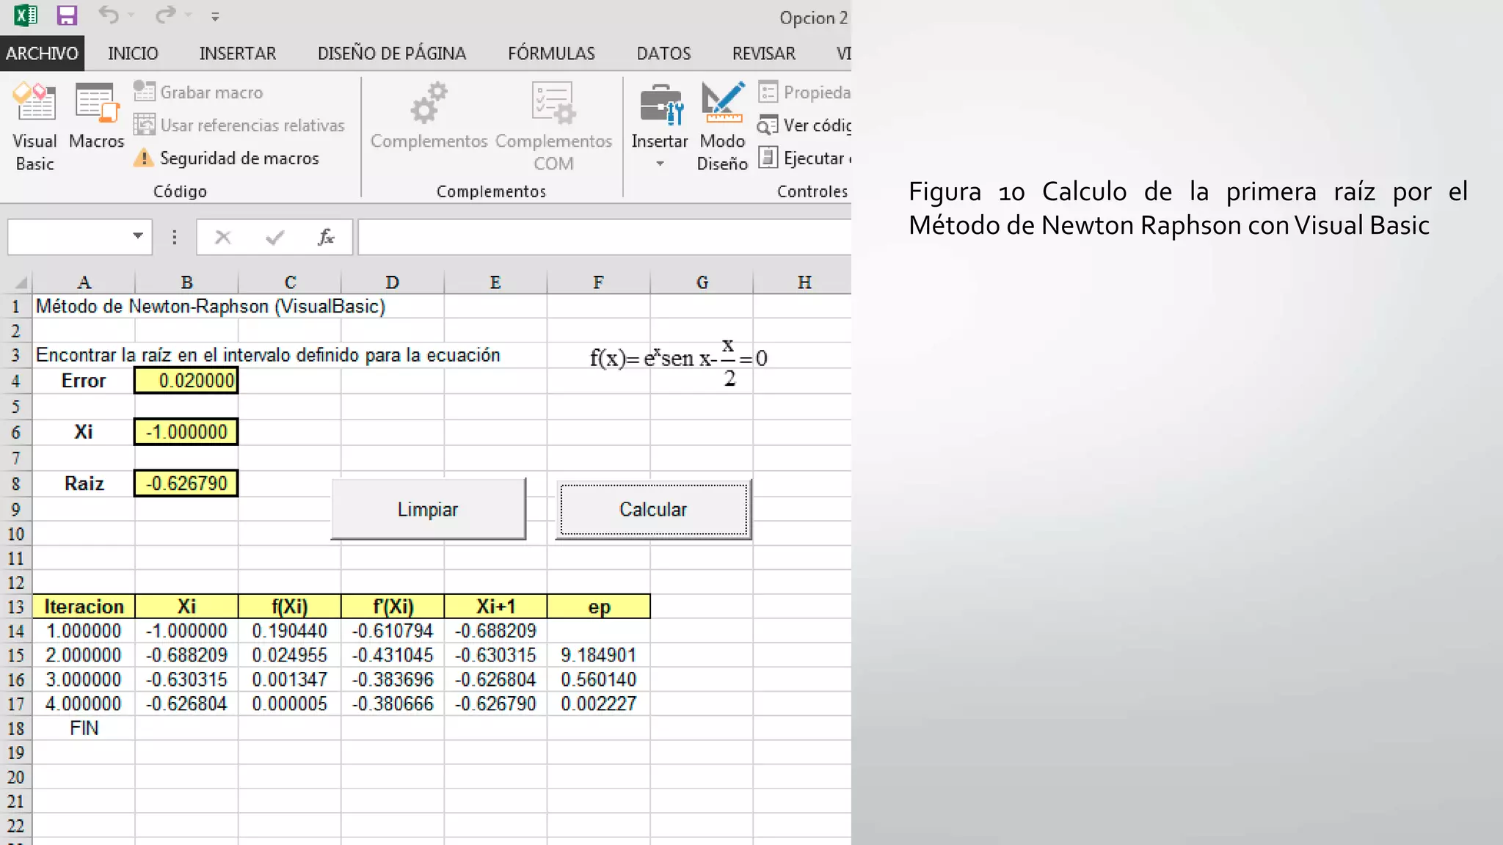The width and height of the screenshot is (1503, 845).
Task: Click the formula bar confirm checkmark
Action: click(x=275, y=237)
